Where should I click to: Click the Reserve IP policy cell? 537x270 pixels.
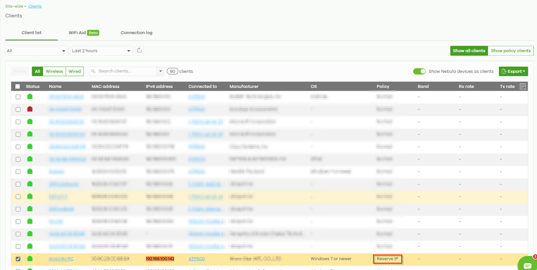[x=388, y=259]
